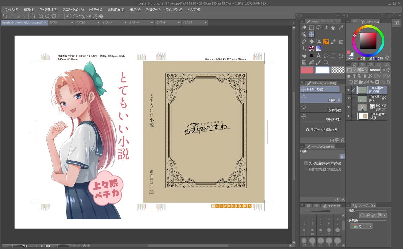Select the Fill bucket tool
The height and width of the screenshot is (249, 403).
point(304,56)
